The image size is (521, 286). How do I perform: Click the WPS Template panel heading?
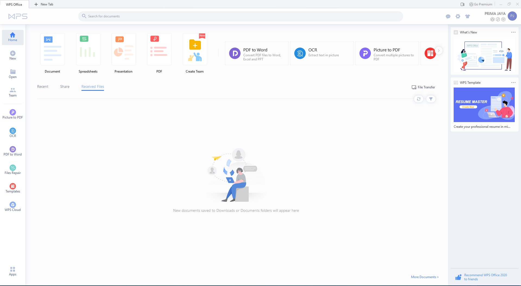[470, 83]
